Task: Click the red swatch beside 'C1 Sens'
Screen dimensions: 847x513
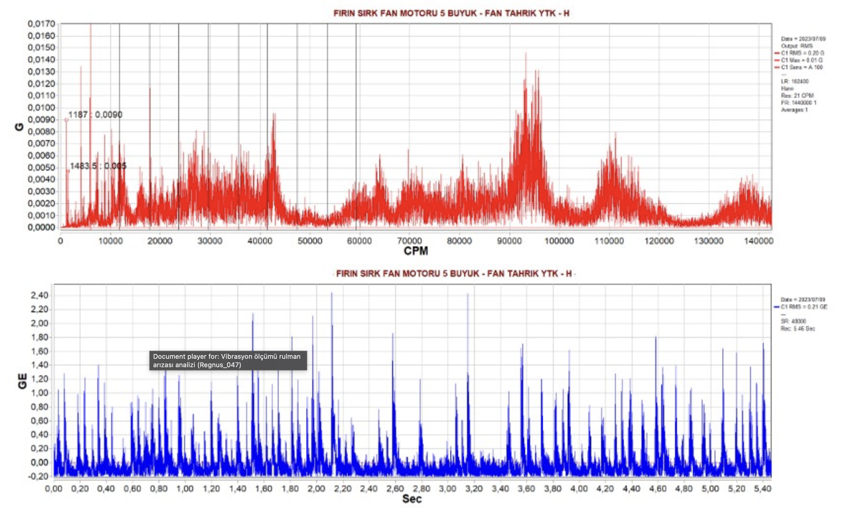Action: pos(776,67)
